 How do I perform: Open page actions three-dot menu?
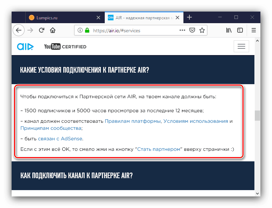click(x=182, y=30)
